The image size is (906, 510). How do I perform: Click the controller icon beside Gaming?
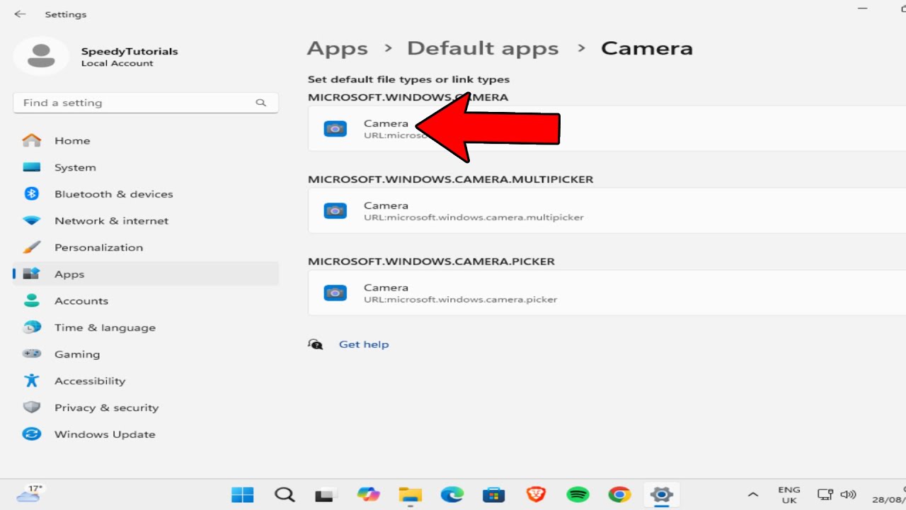[32, 353]
